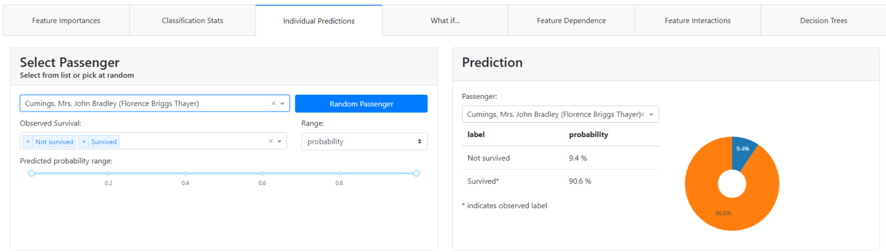Switch to the Feature Importances tab

tap(66, 21)
